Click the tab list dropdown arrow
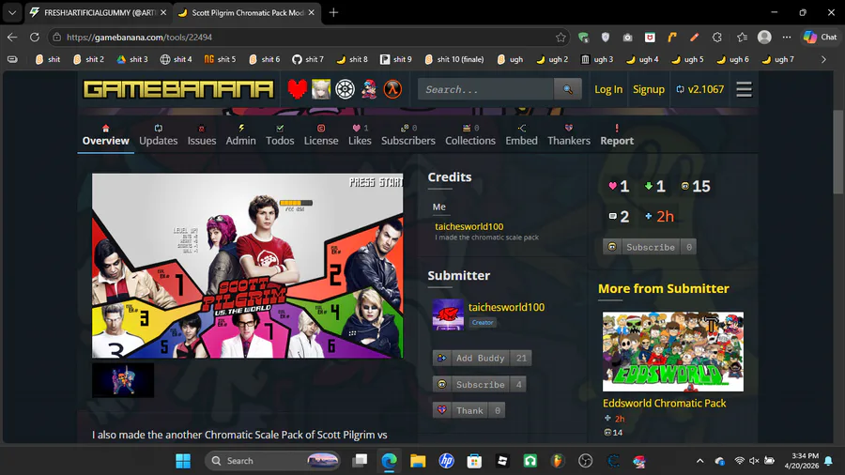Image resolution: width=845 pixels, height=475 pixels. pyautogui.click(x=12, y=12)
